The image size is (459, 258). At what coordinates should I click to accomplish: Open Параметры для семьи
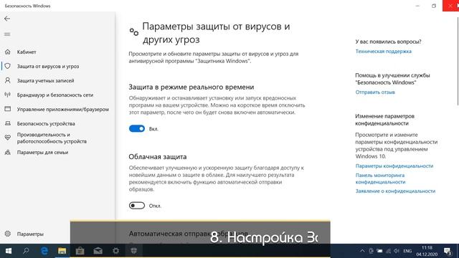(42, 152)
